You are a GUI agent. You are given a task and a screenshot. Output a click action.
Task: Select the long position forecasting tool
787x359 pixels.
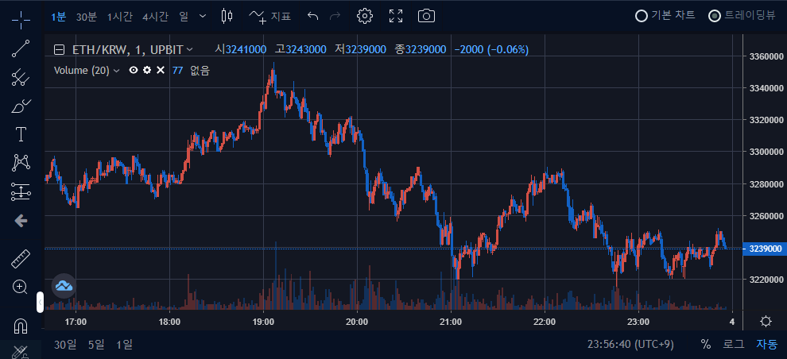pos(21,191)
